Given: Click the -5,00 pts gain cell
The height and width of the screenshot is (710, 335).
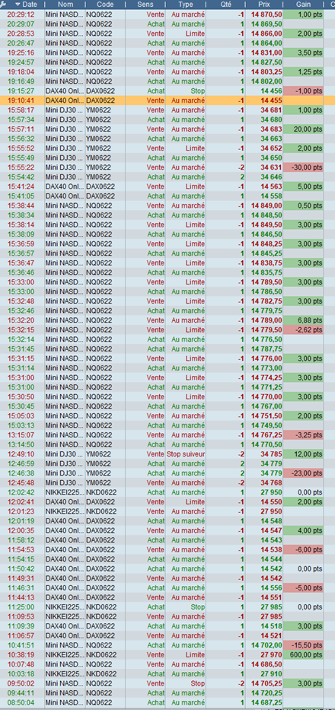Looking at the screenshot, I should 303,587.
